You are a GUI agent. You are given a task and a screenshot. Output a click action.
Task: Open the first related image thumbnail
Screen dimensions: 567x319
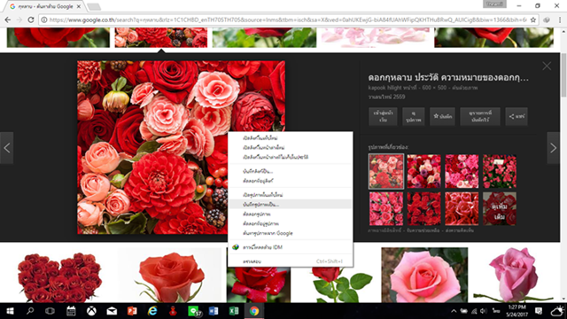click(386, 171)
